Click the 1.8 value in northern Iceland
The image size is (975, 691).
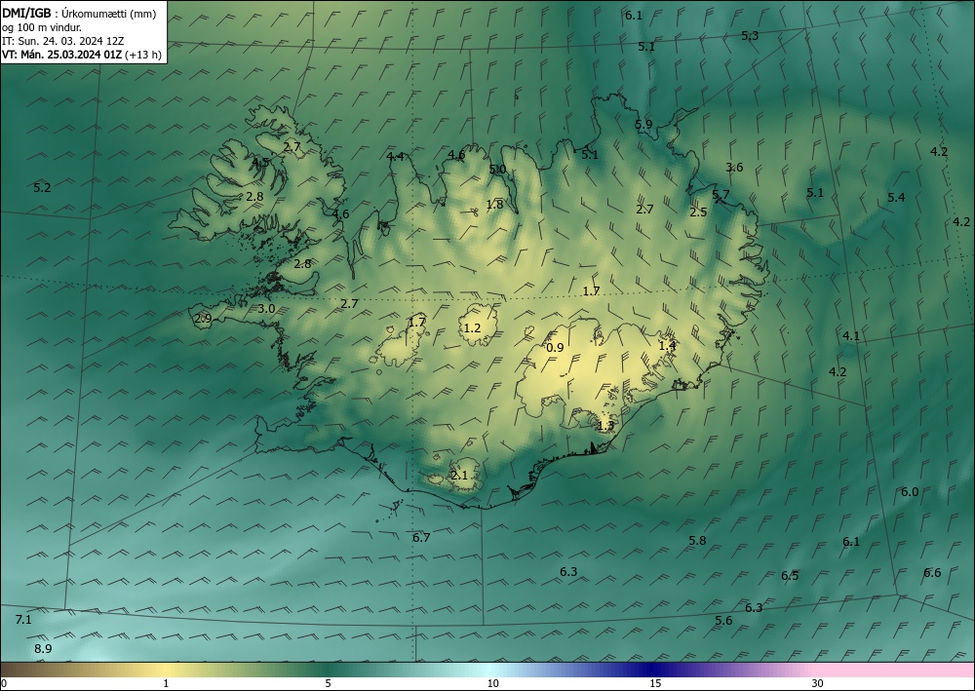(x=494, y=205)
